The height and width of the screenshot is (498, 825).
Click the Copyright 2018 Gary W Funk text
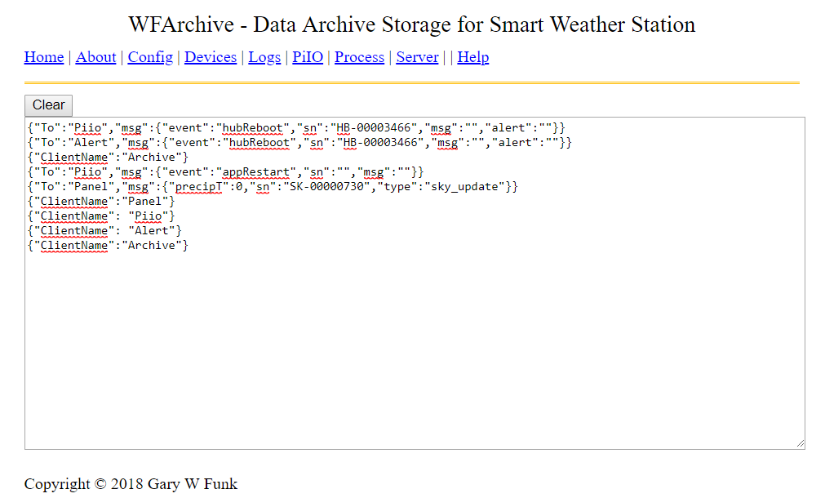pyautogui.click(x=131, y=484)
